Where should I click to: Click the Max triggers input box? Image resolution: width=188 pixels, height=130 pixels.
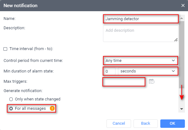(x=124, y=82)
